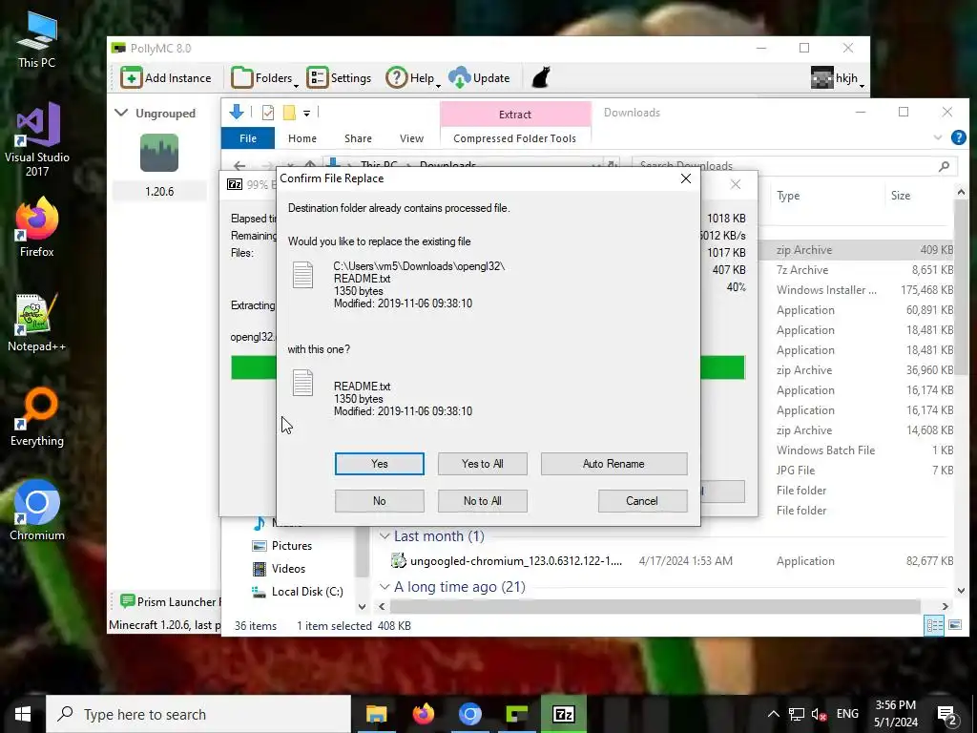Open Explorer help with the blue question icon
977x733 pixels.
click(x=958, y=137)
